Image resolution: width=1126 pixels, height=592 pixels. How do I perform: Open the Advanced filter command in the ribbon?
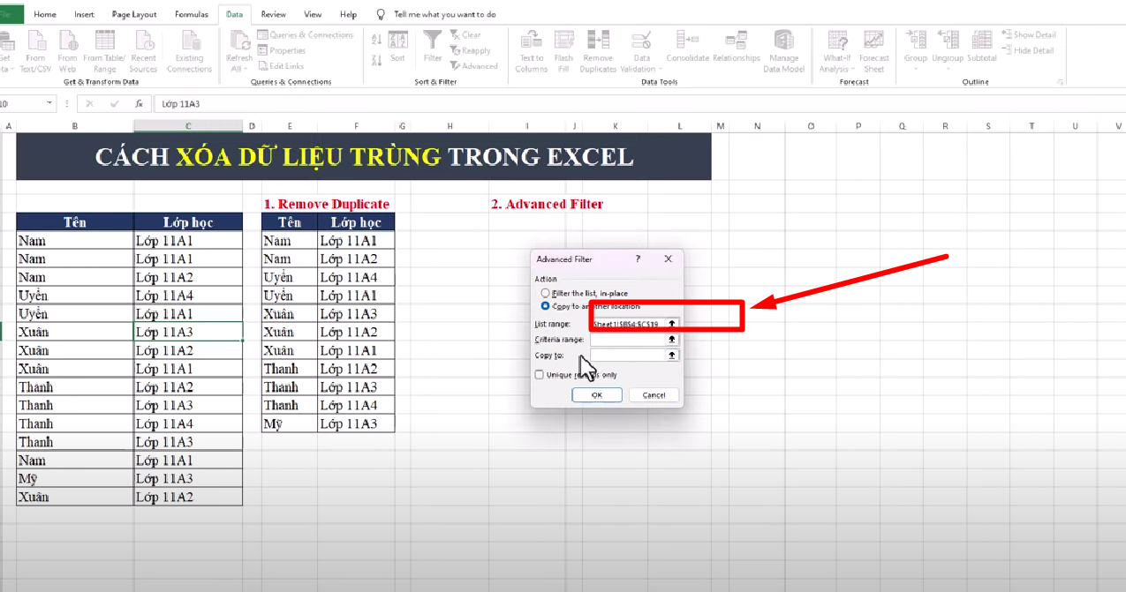[473, 66]
